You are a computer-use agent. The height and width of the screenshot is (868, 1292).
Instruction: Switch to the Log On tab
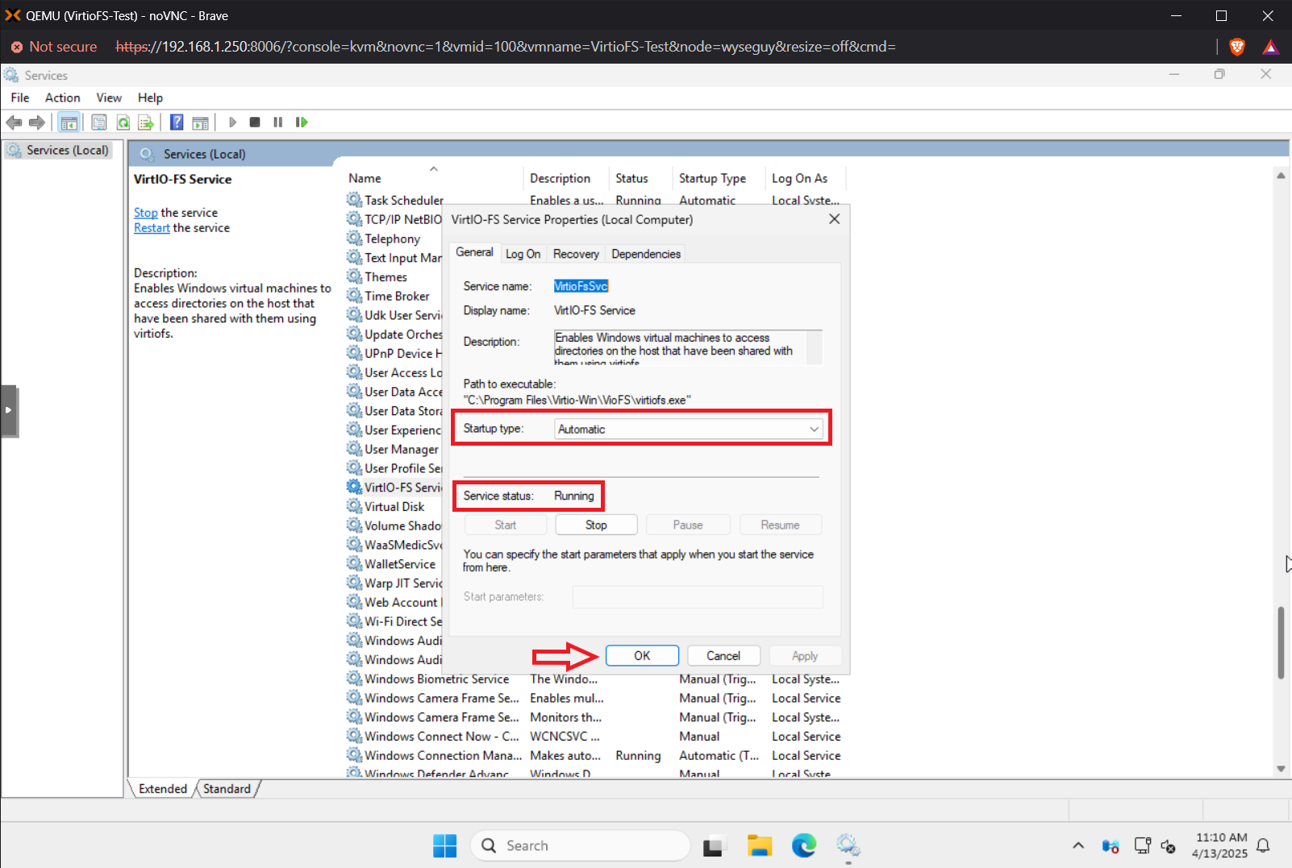pyautogui.click(x=523, y=254)
